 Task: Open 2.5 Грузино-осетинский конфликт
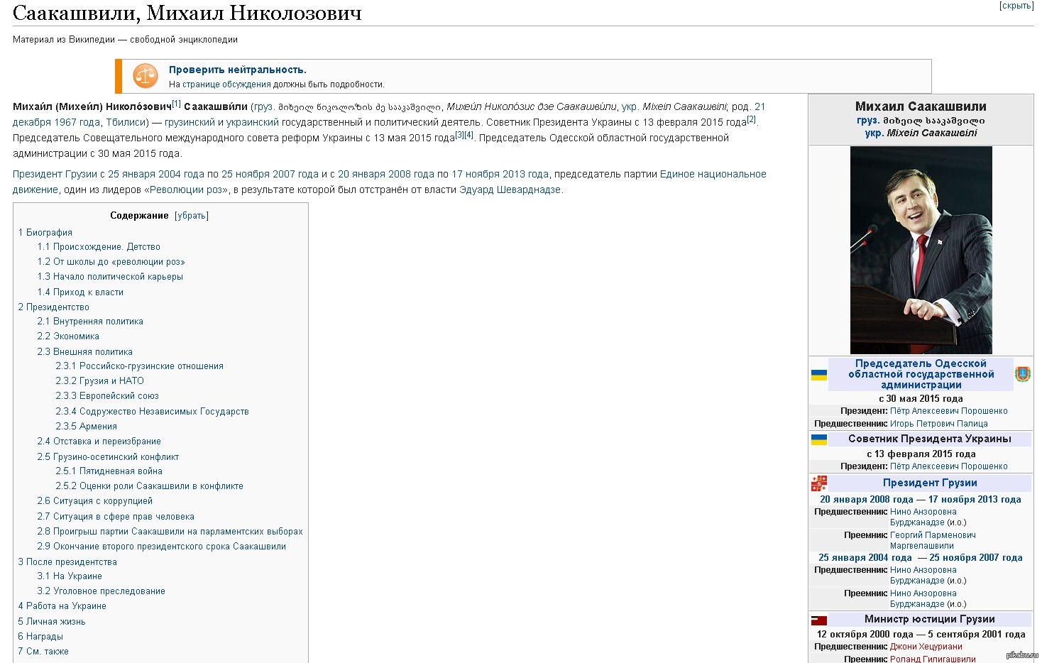[x=108, y=457]
